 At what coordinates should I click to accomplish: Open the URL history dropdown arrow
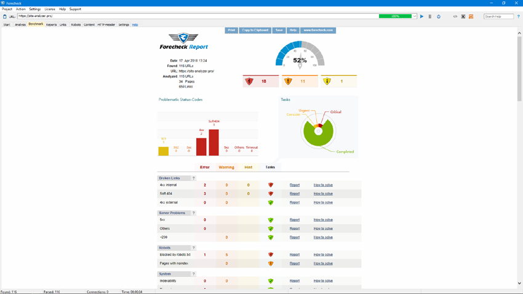[x=415, y=17]
